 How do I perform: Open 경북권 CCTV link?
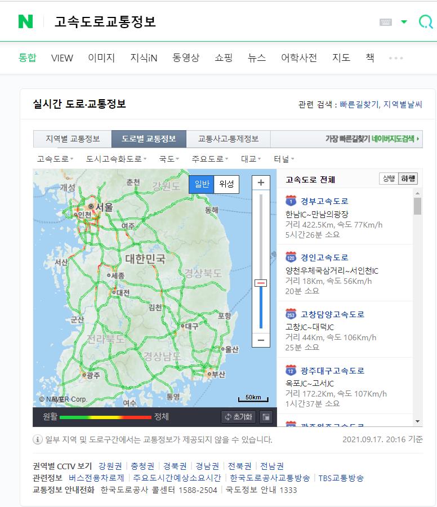(175, 466)
